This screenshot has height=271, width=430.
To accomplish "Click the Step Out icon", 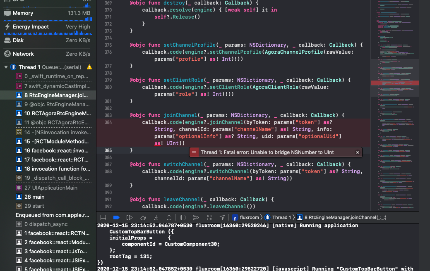I will 170,217.
